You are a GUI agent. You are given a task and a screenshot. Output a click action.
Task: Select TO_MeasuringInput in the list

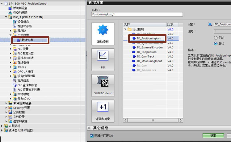pyautogui.click(x=149, y=61)
